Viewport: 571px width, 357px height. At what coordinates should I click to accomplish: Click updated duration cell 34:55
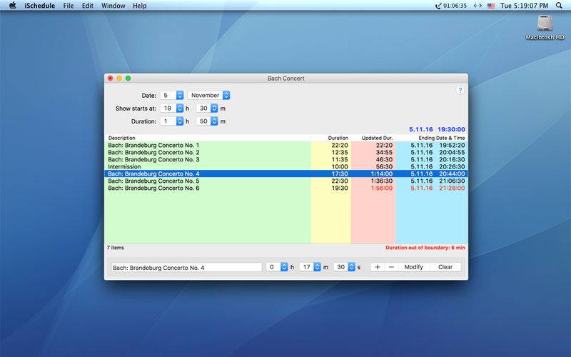click(384, 152)
